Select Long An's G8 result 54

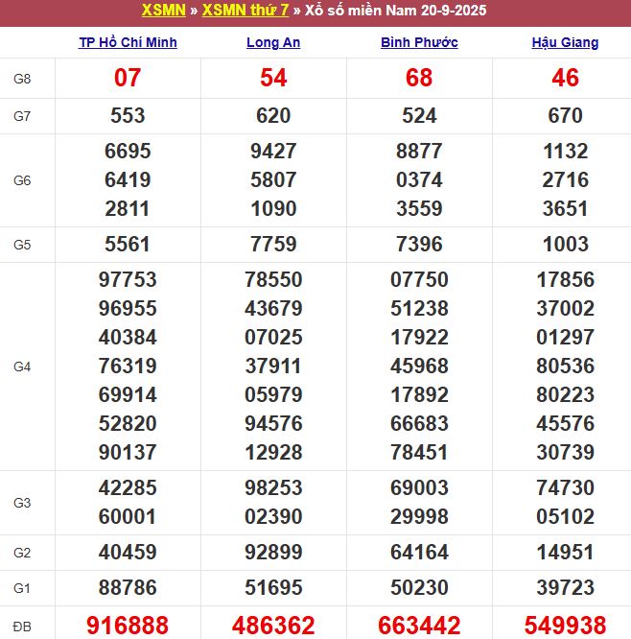click(x=273, y=79)
